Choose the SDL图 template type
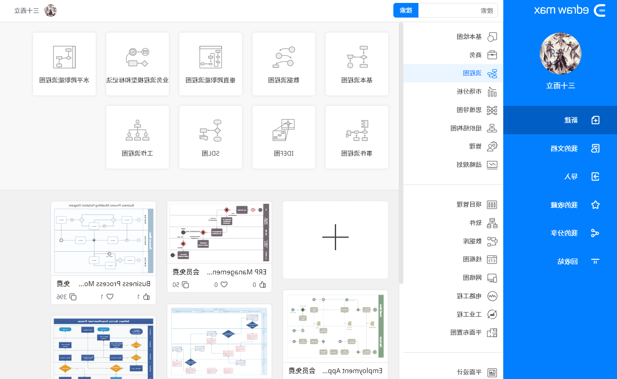 (x=211, y=137)
